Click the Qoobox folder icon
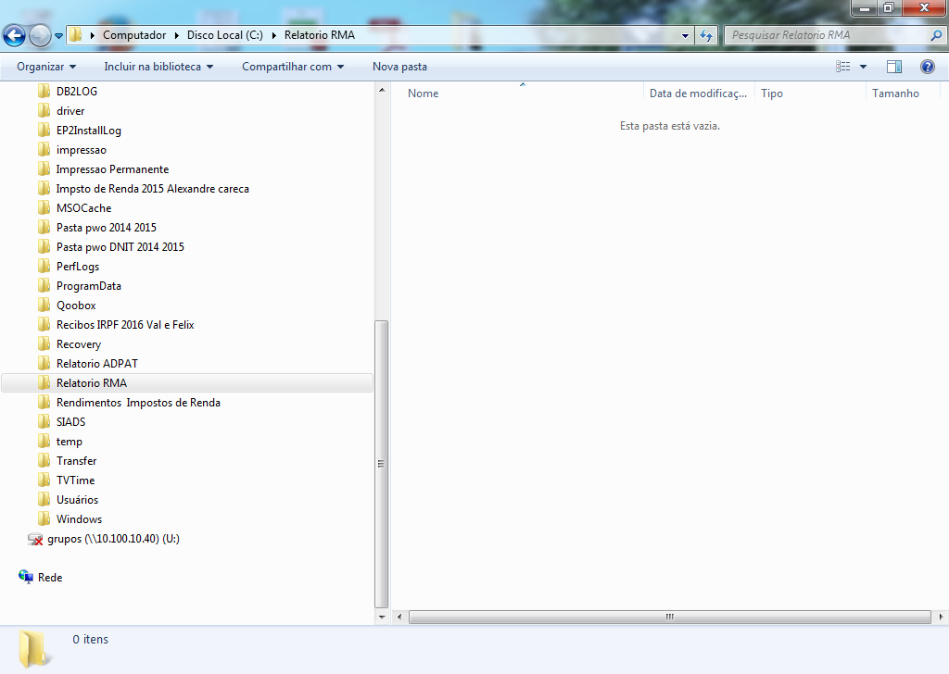 tap(44, 306)
